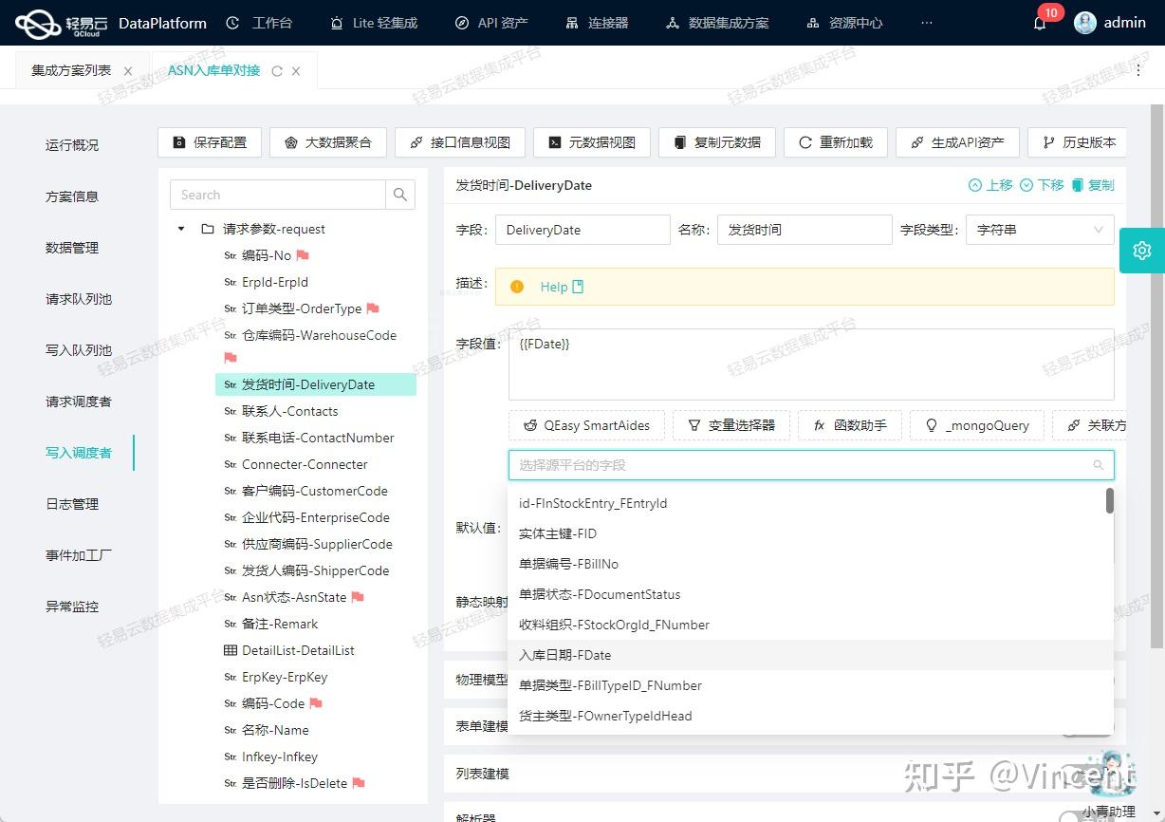The image size is (1165, 822).
Task: Open the 变量选择器 variable selector
Action: (x=731, y=425)
